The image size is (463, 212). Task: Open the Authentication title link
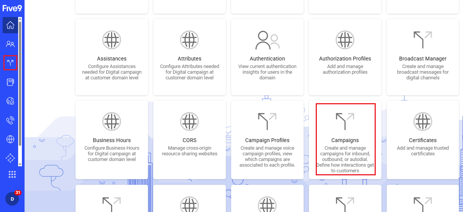tap(267, 59)
